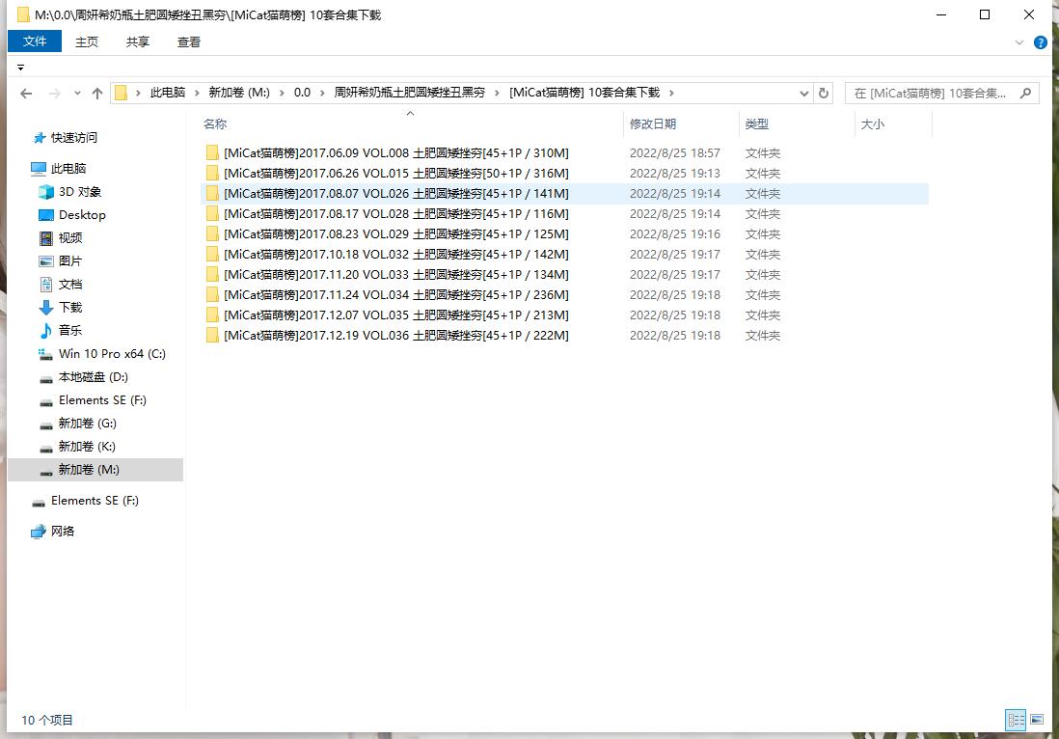The image size is (1059, 739).
Task: Open the recent locations dropdown arrow
Action: click(77, 94)
